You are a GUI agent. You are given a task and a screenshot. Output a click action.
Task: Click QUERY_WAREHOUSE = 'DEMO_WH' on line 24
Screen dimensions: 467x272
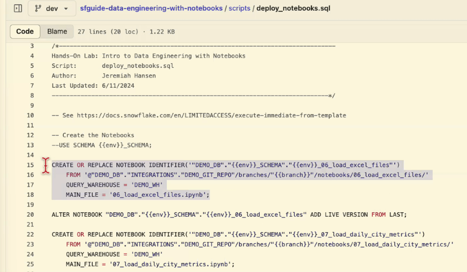pos(115,254)
